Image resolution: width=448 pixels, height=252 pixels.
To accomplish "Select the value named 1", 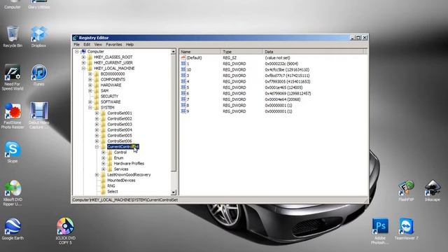I will coord(188,64).
